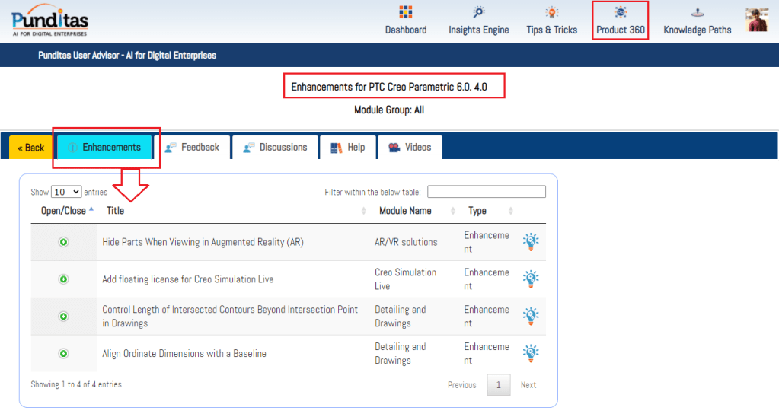Click the user profile avatar
The height and width of the screenshot is (417, 779).
[757, 21]
